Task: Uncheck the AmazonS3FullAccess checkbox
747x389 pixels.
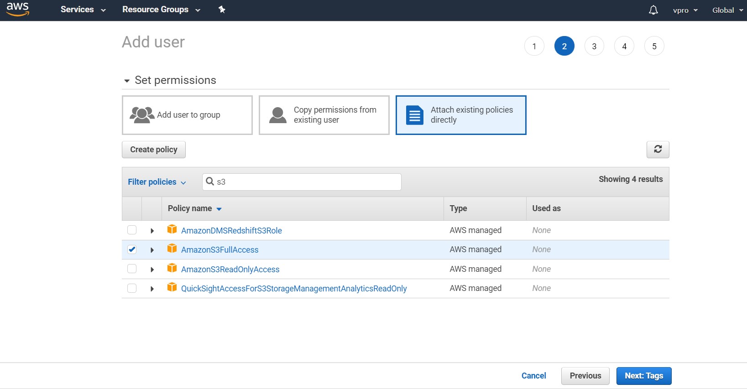Action: coord(132,249)
